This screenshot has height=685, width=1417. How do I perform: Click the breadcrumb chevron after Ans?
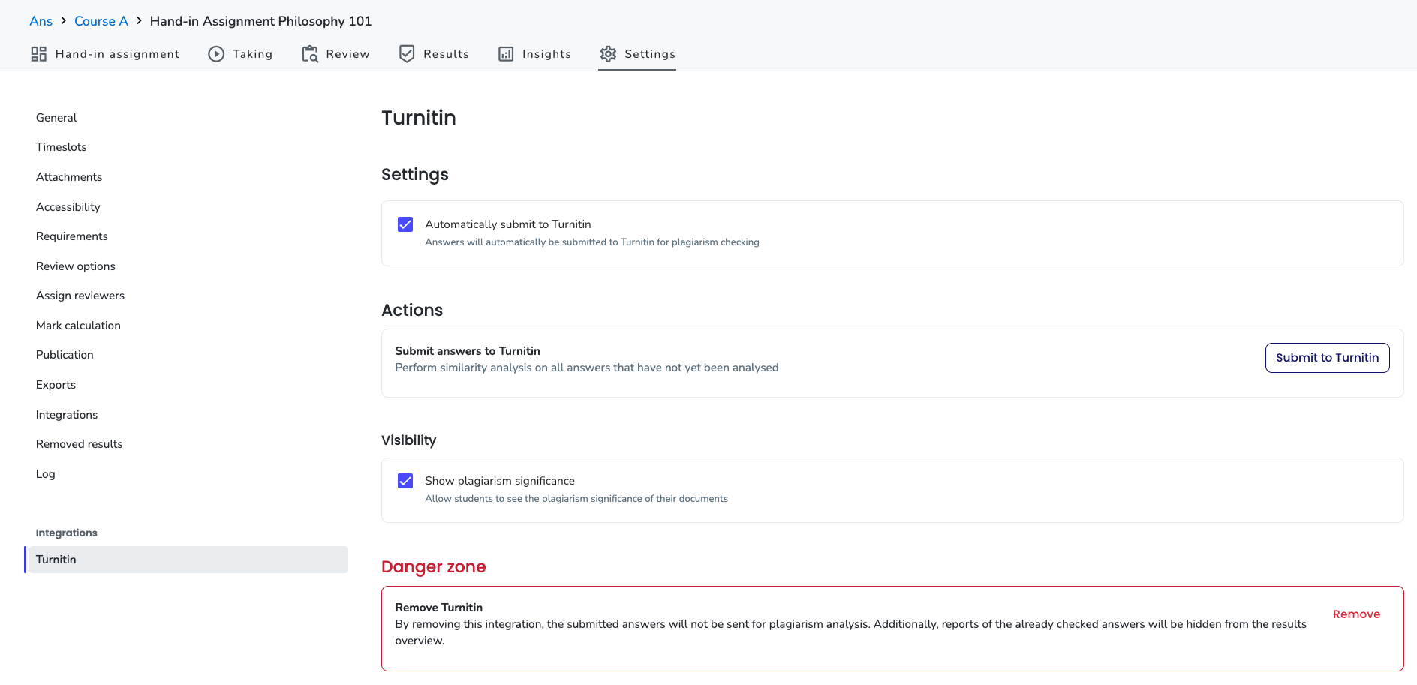64,20
